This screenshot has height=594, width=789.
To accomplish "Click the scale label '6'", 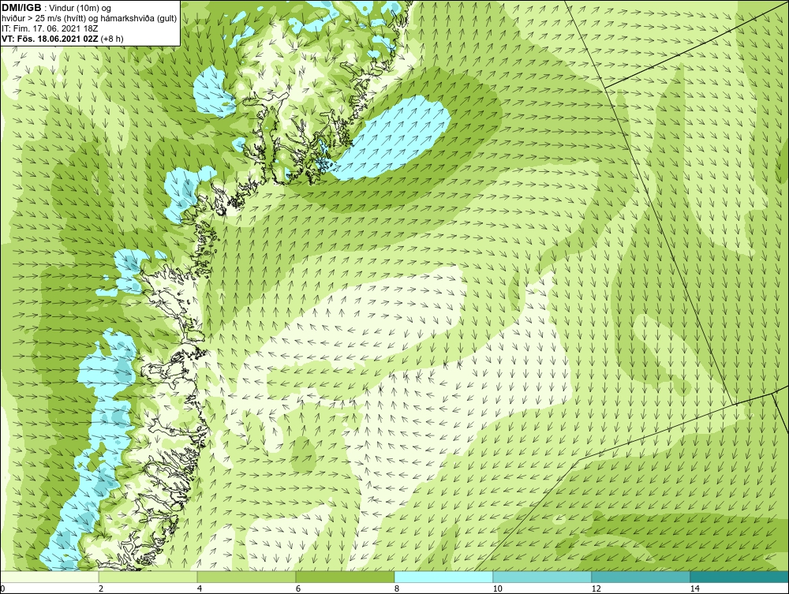I will 298,589.
